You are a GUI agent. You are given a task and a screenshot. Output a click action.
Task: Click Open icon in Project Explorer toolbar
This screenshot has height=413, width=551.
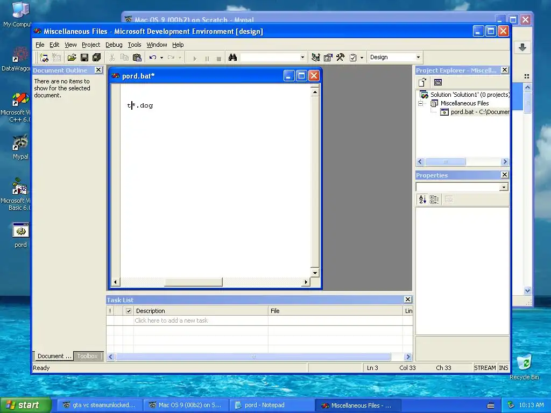point(422,82)
